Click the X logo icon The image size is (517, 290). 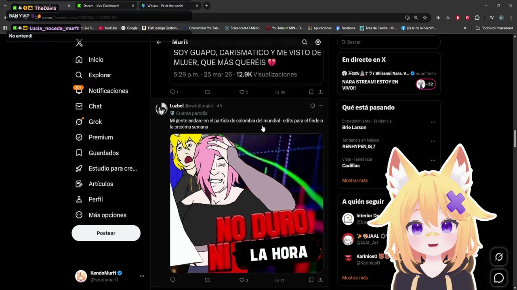click(79, 43)
